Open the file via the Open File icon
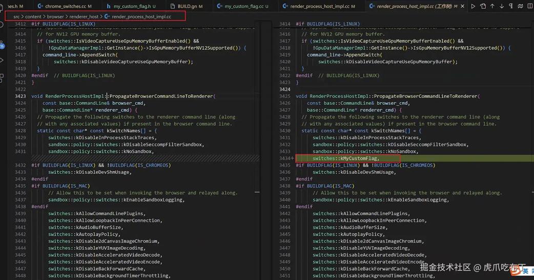Screen dimensions: 534x280 [483, 6]
